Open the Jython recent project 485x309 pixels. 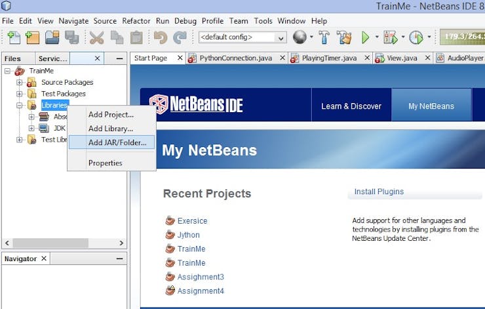click(x=188, y=235)
